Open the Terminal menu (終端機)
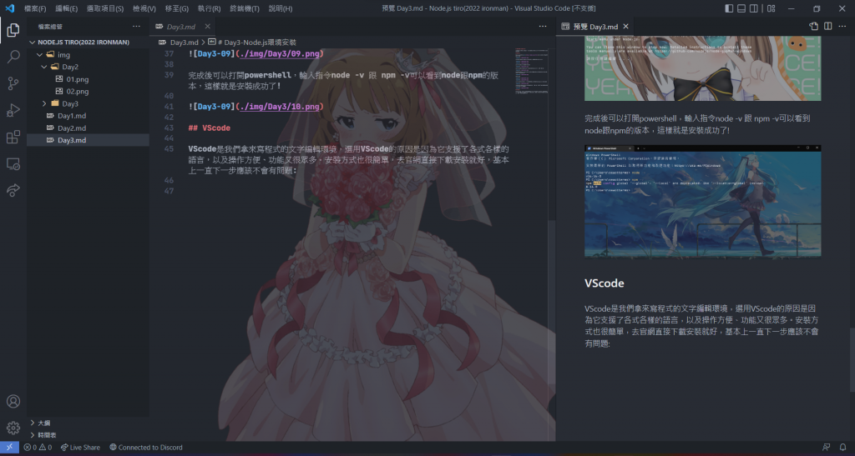Image resolution: width=855 pixels, height=456 pixels. [x=245, y=8]
